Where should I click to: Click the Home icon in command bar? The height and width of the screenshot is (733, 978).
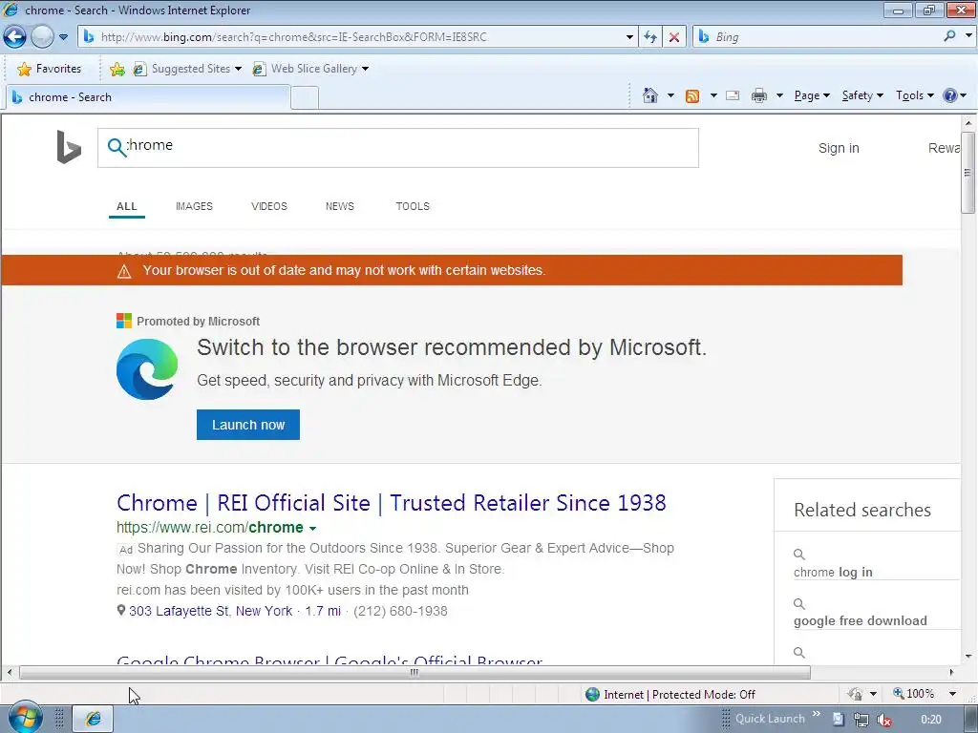pos(649,95)
